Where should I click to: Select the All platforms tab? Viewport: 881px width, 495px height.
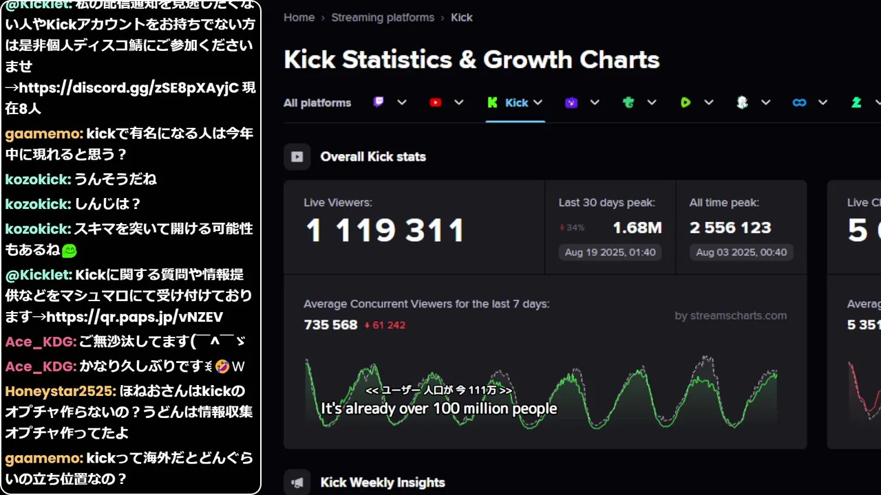[x=317, y=102]
